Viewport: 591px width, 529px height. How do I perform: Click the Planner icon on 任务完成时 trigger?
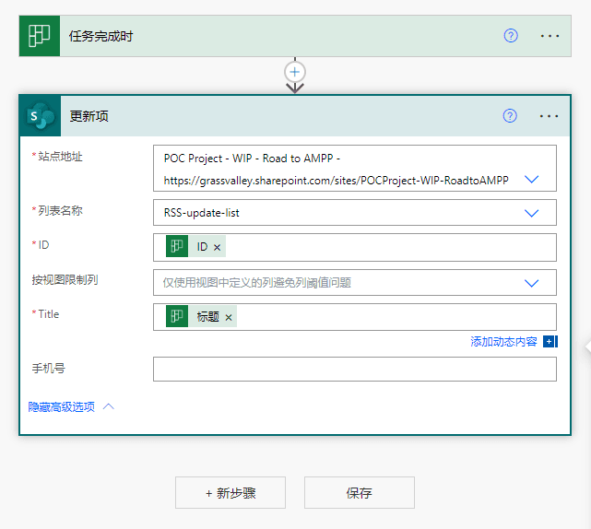tap(40, 36)
